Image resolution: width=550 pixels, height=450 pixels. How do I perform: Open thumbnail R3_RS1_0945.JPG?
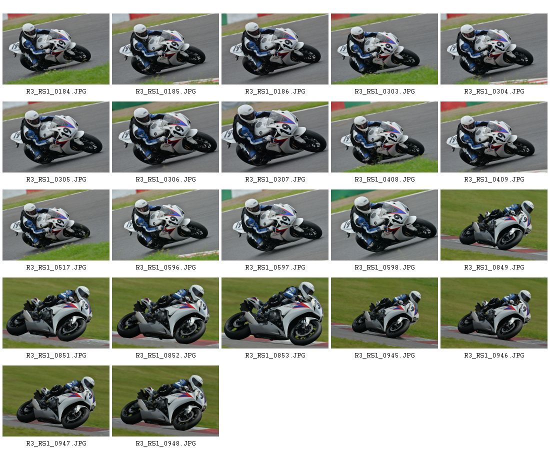384,313
